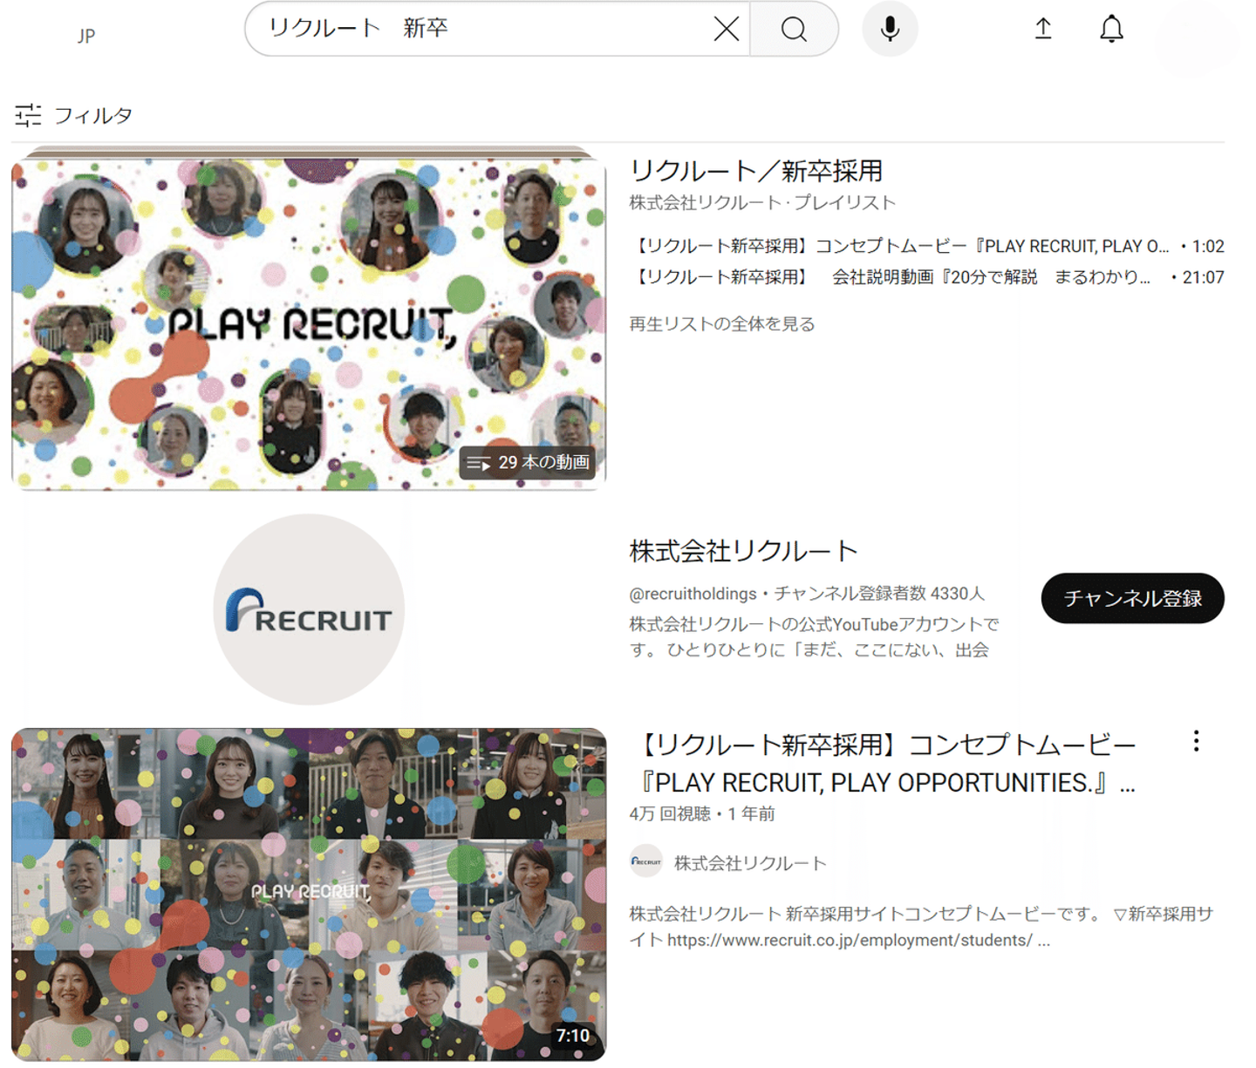Image resolution: width=1256 pixels, height=1068 pixels.
Task: Open 再生リストの全体を見る link
Action: coord(722,324)
